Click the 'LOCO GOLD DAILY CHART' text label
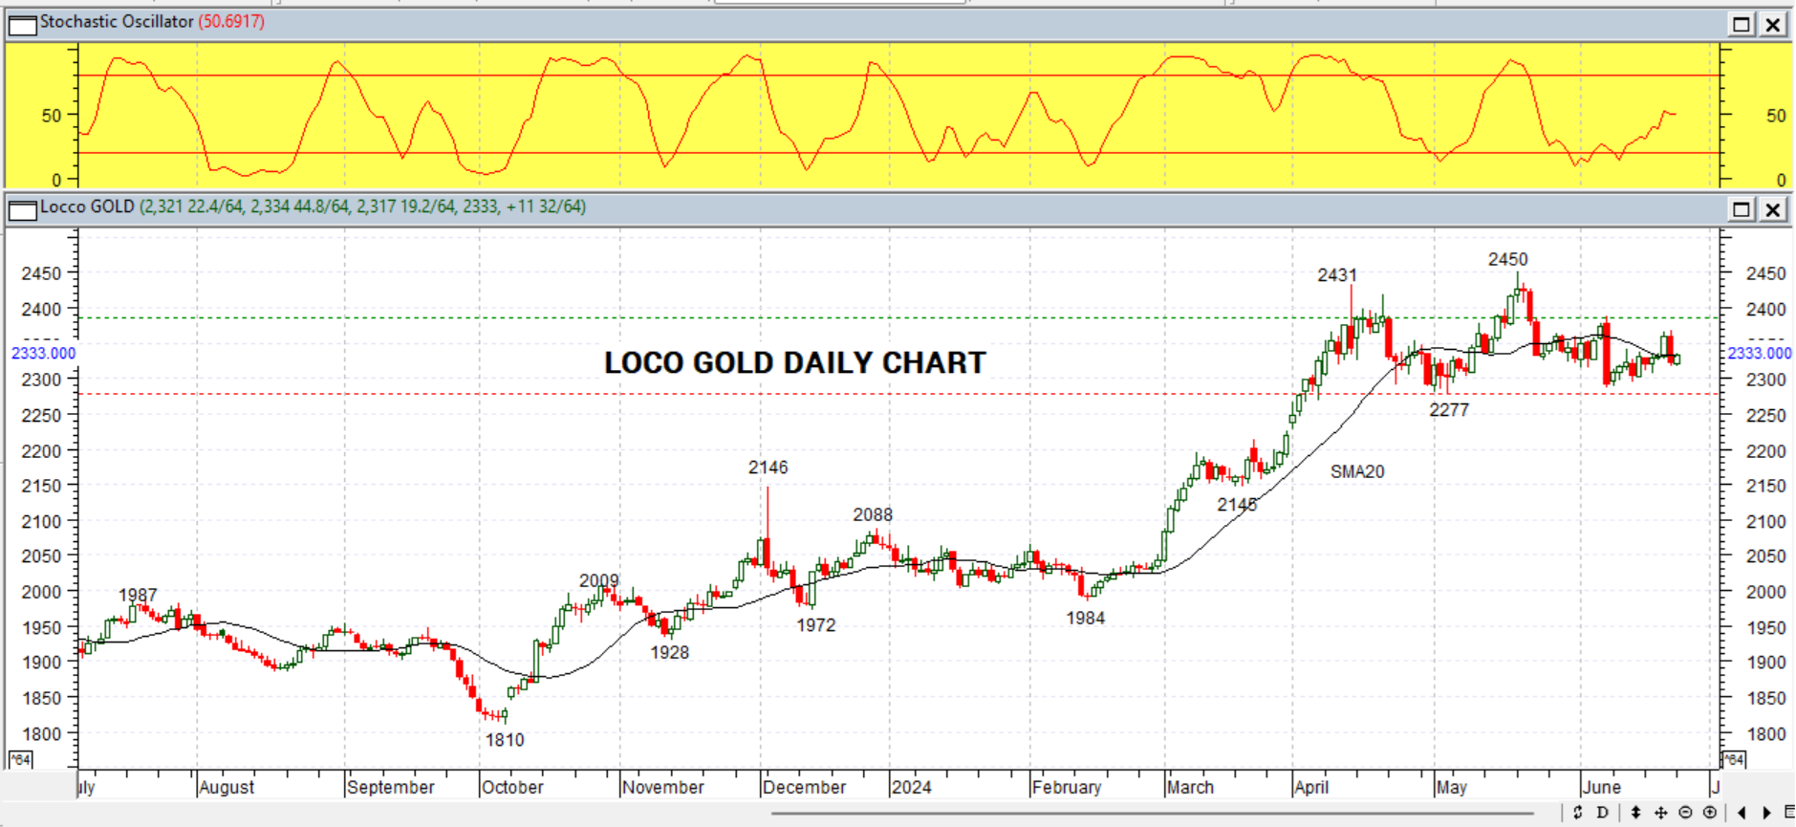Image resolution: width=1796 pixels, height=827 pixels. tap(794, 363)
